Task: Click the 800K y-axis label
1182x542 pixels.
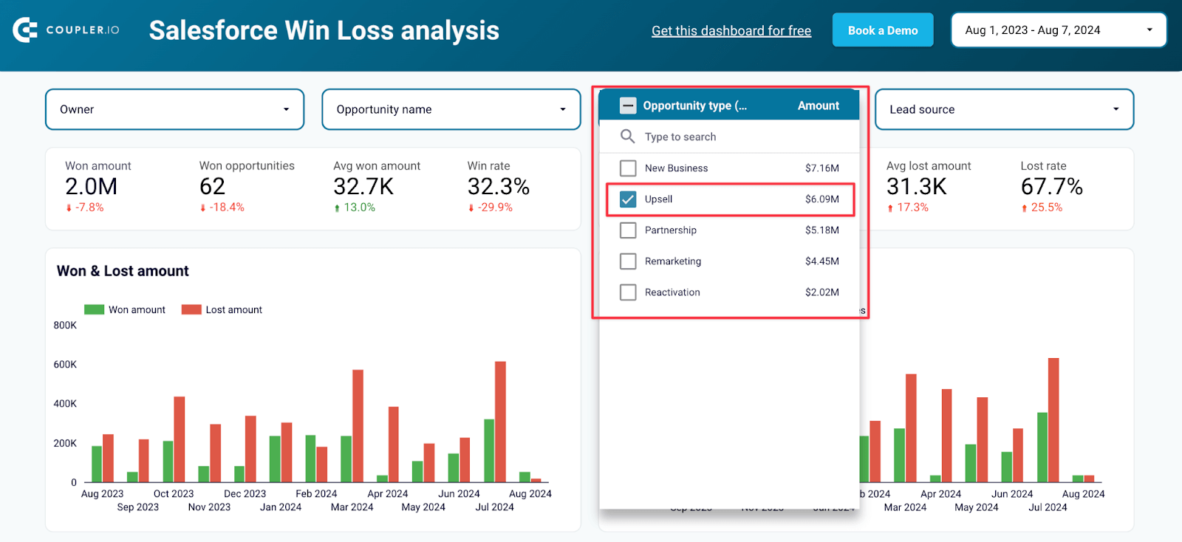Action: point(65,326)
